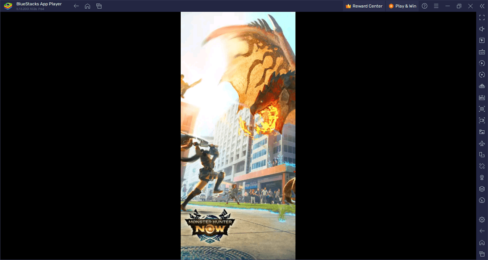This screenshot has width=488, height=260.
Task: Open recent apps from title bar
Action: click(x=99, y=6)
